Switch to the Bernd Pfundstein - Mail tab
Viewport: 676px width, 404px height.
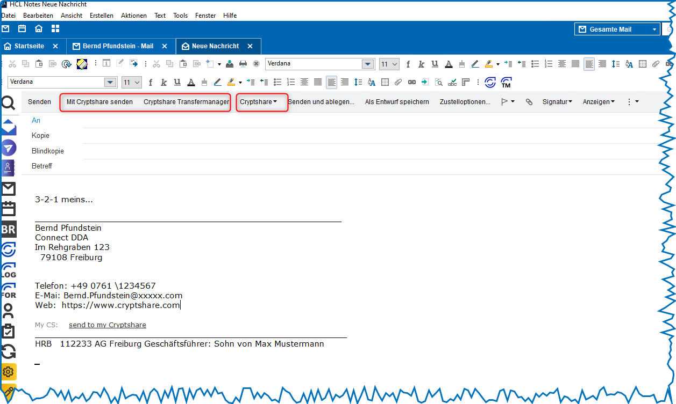tap(118, 46)
